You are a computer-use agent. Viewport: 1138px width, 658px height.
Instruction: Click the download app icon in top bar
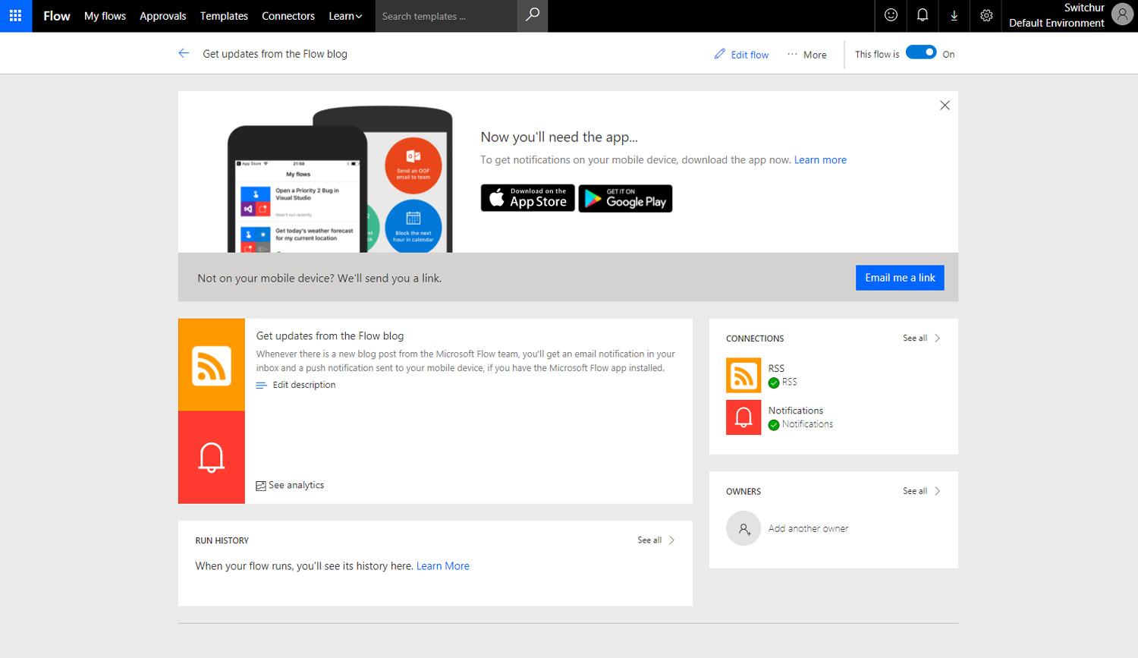[x=954, y=16]
